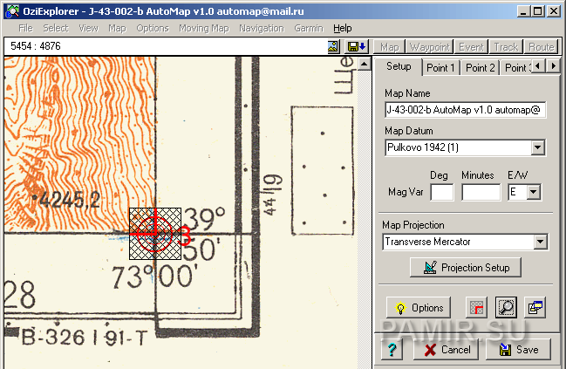Click the map scrollbar up arrow
Screen dimensions: 566x369
pyautogui.click(x=365, y=65)
